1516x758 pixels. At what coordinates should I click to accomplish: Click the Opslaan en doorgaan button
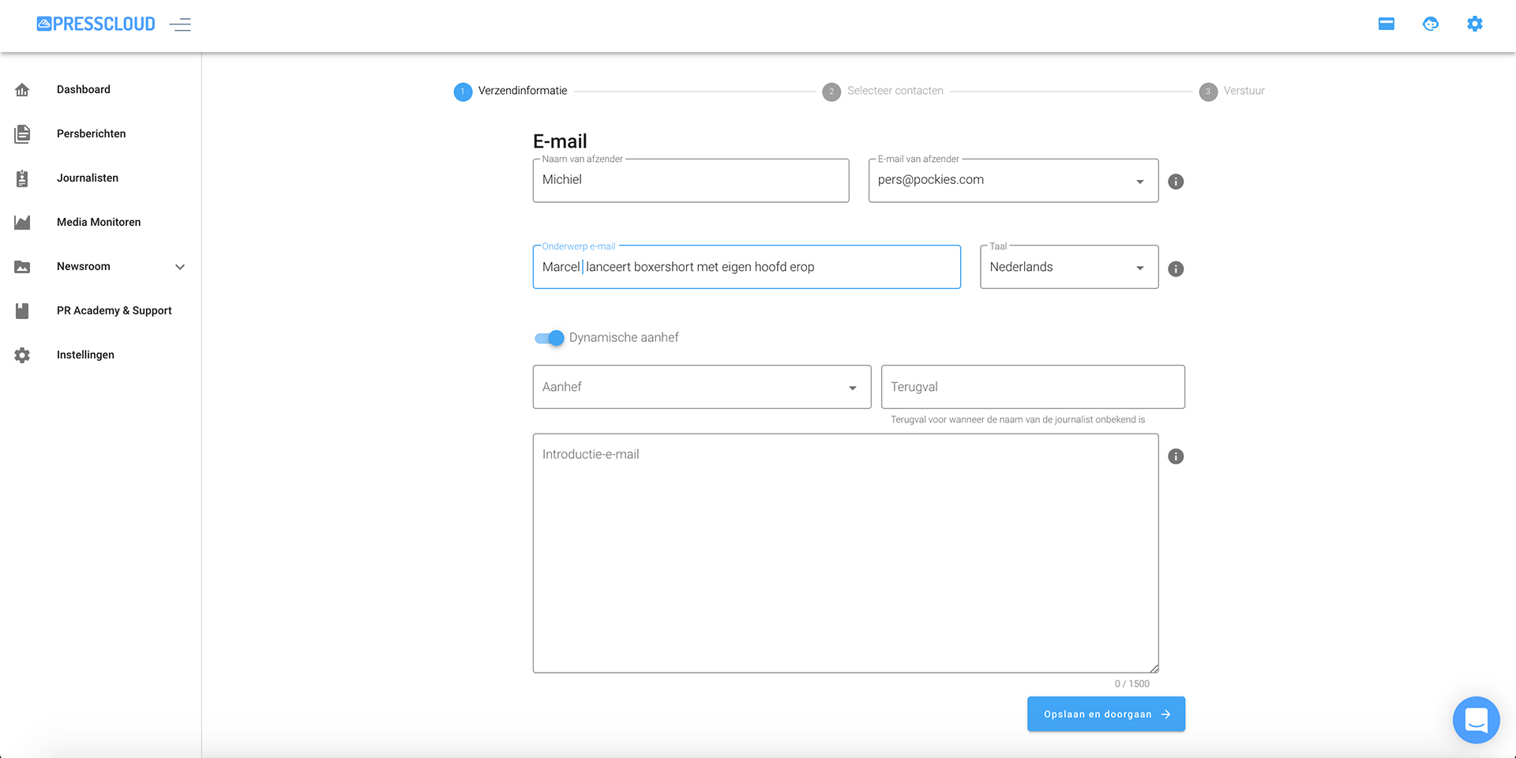1105,714
